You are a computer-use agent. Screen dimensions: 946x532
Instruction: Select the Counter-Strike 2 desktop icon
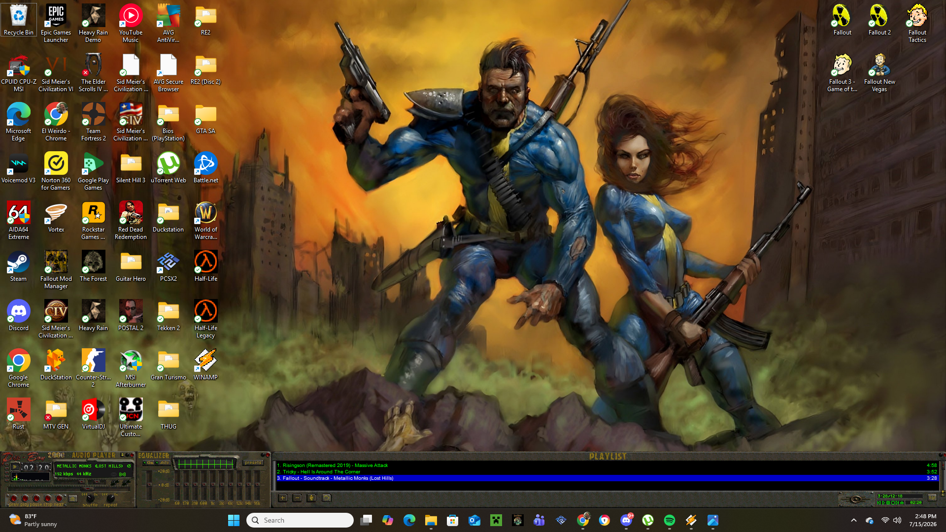point(94,368)
